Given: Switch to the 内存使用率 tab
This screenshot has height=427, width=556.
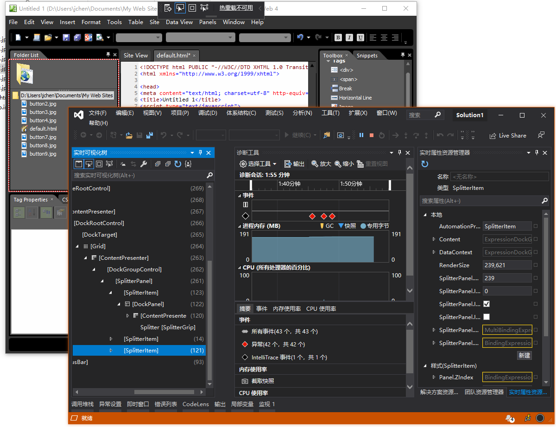Looking at the screenshot, I should tap(286, 308).
